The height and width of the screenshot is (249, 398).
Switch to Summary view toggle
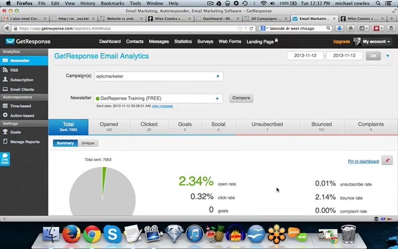coord(65,143)
